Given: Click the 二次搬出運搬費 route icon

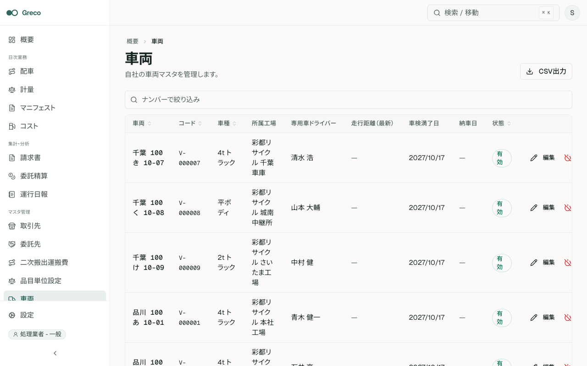Looking at the screenshot, I should [12, 263].
